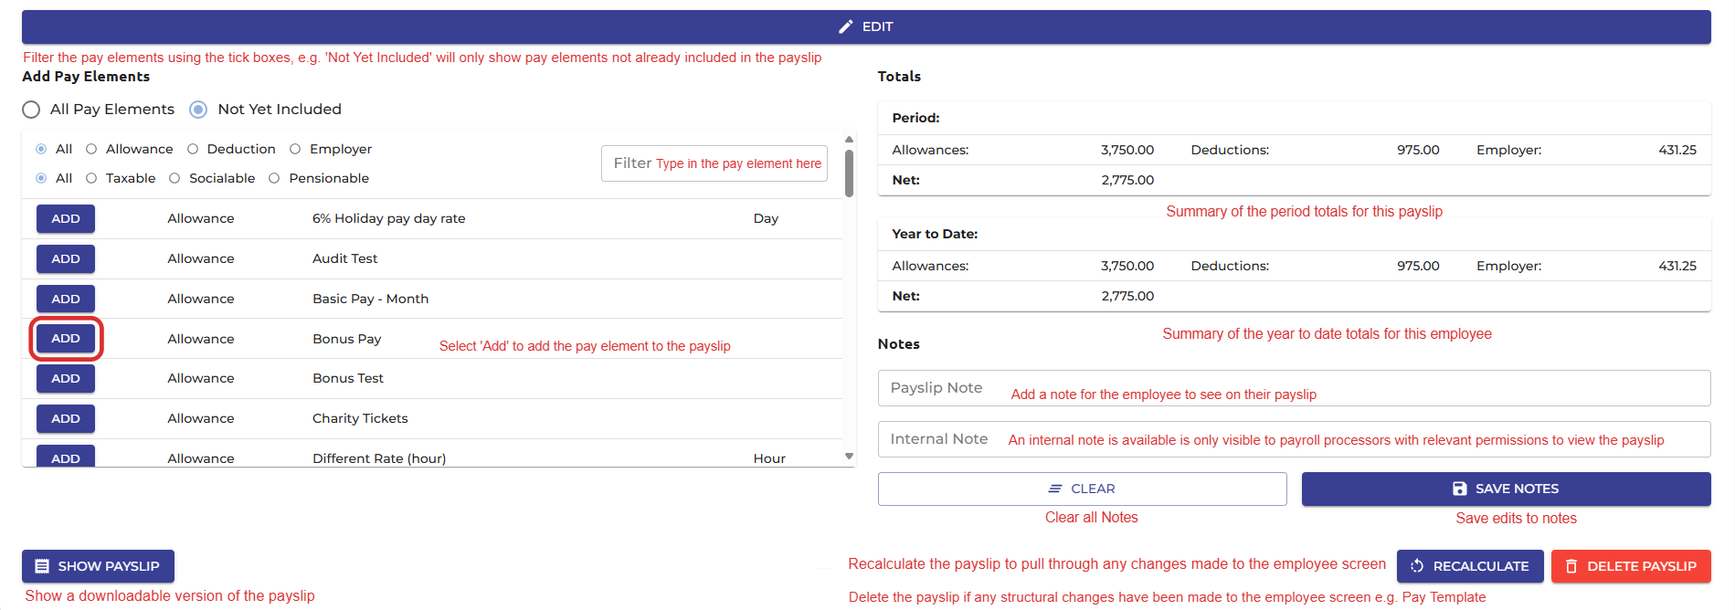Choose the All type filter radio

point(41,149)
